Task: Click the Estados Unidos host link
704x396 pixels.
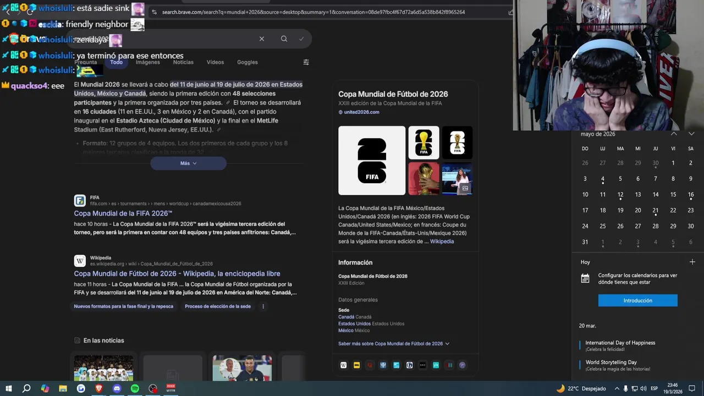Action: point(354,324)
